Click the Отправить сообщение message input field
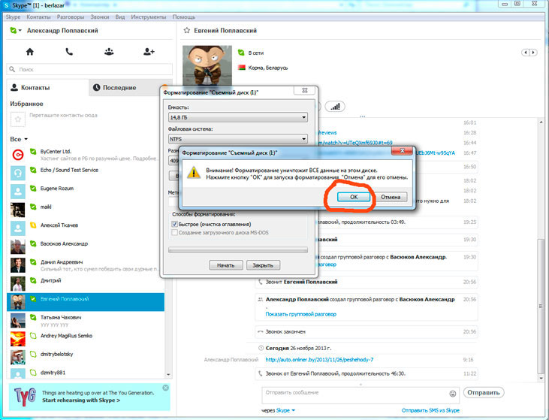549x420 pixels. pos(353,393)
